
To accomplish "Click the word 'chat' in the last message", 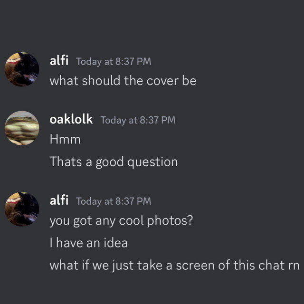I will pos(271,266).
